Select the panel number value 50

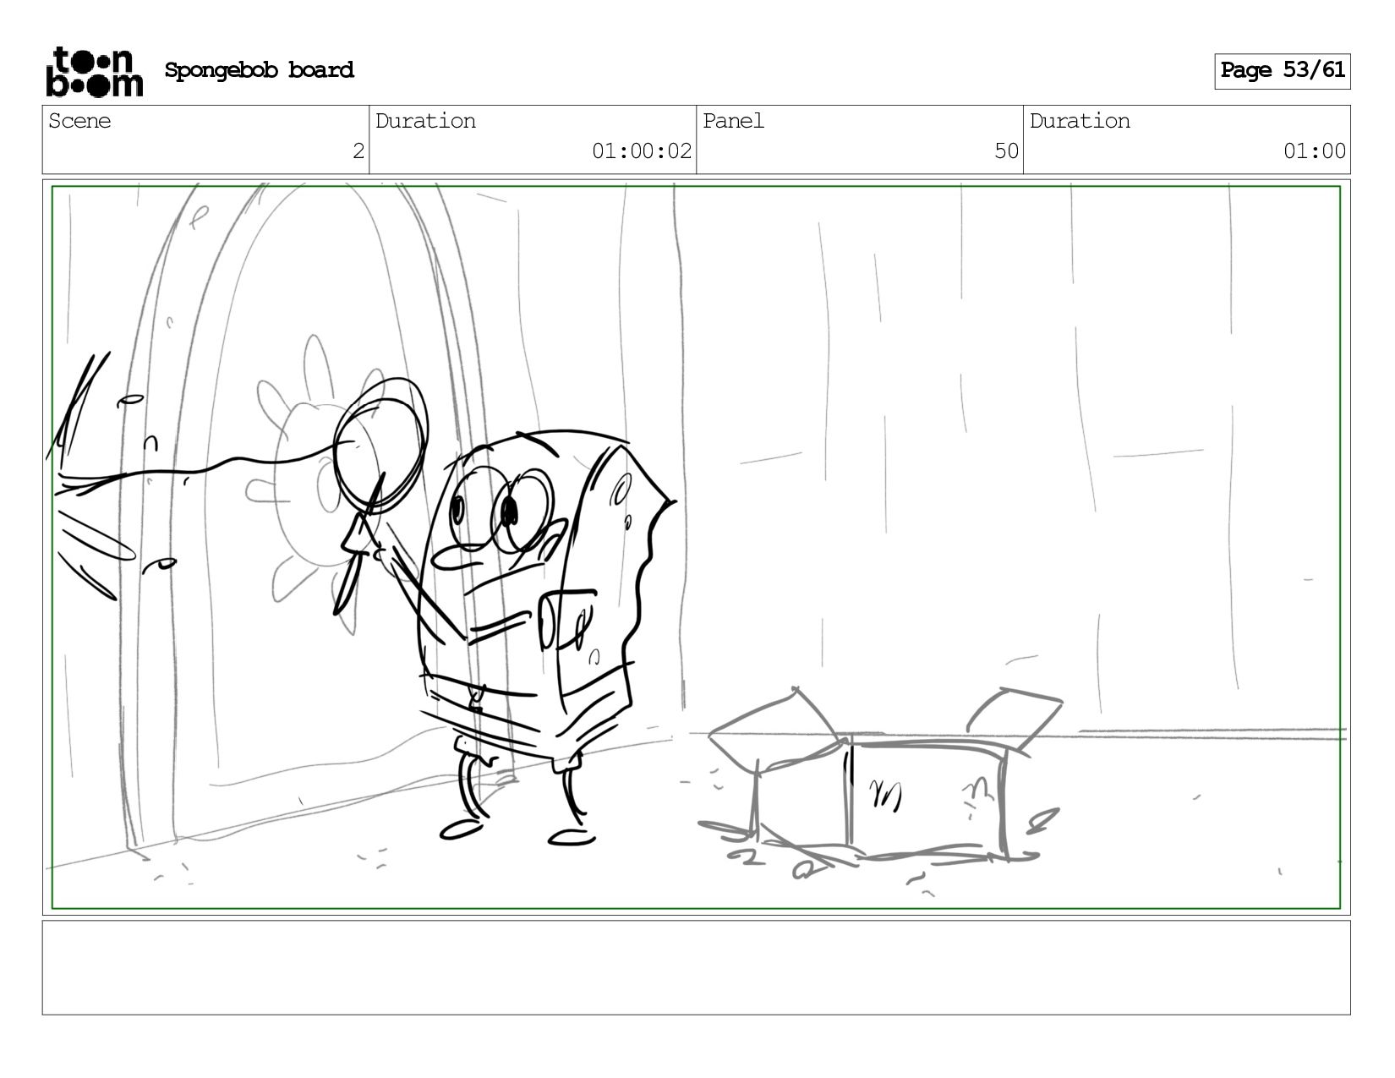(1005, 151)
